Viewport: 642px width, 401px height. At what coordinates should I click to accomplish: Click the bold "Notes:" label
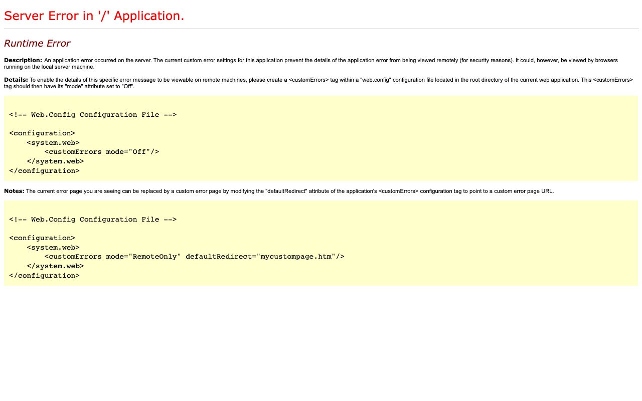click(14, 191)
